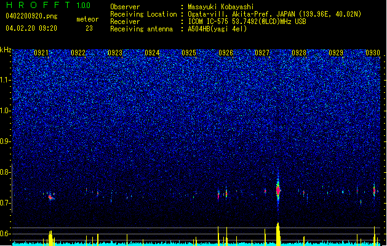Click the A504HB(yagi 4el) antenna text
387x246 pixels.
pyautogui.click(x=217, y=29)
